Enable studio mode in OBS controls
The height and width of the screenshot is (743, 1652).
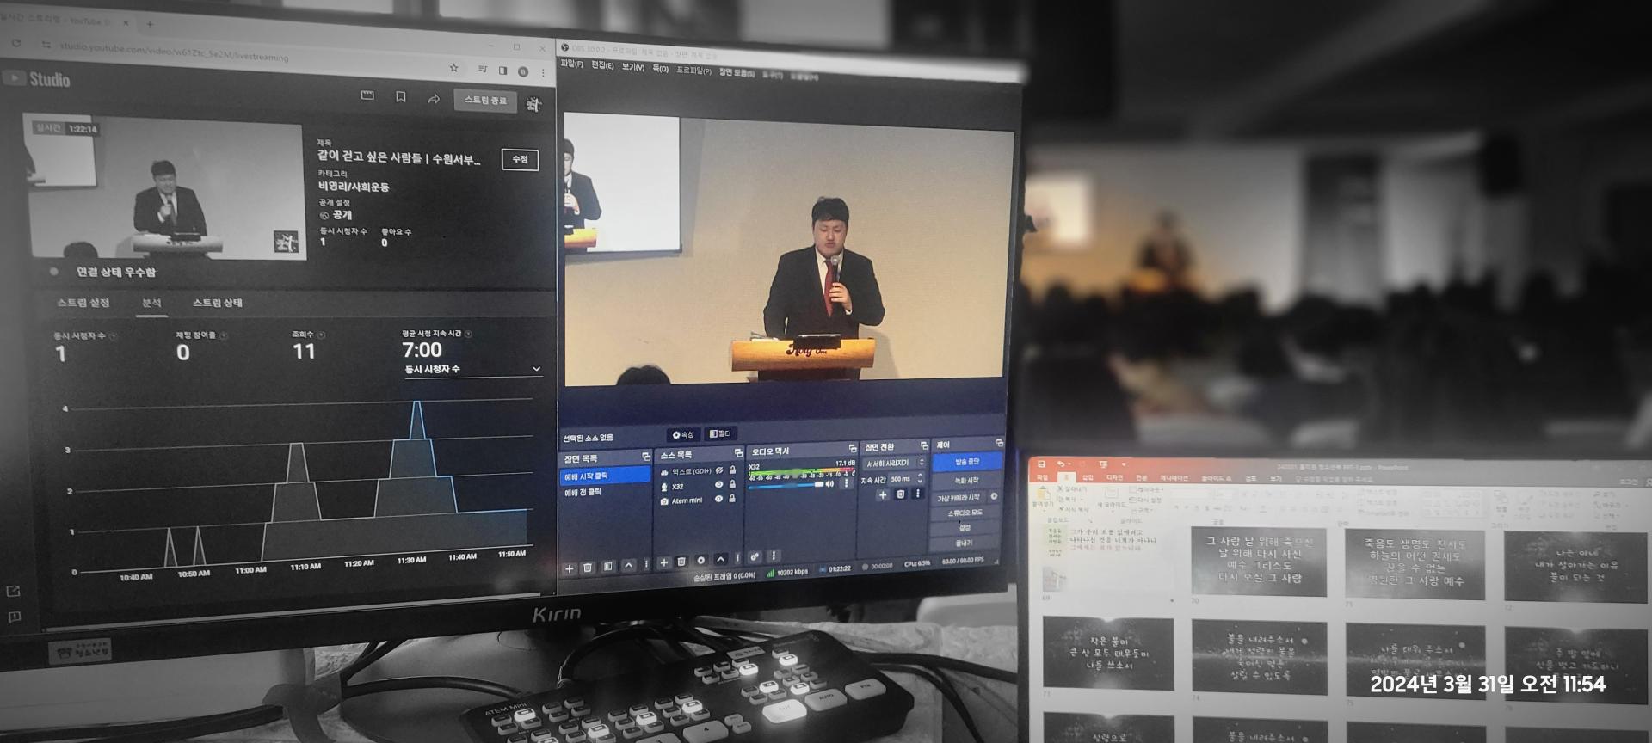tap(965, 513)
